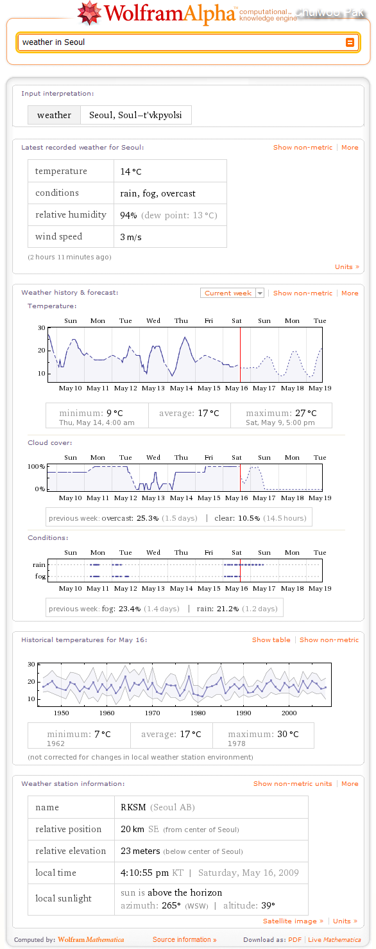Image resolution: width=376 pixels, height=949 pixels.
Task: Click the WolframAlpha star logo
Action: [89, 12]
